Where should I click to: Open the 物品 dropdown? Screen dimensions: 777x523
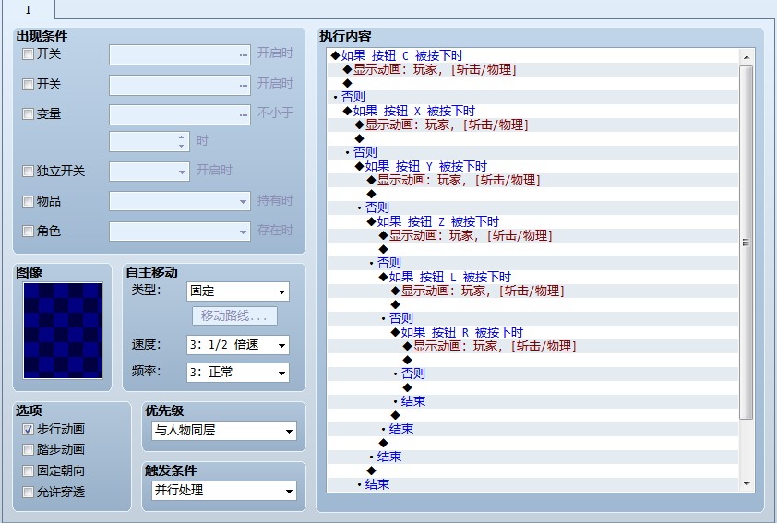[180, 202]
